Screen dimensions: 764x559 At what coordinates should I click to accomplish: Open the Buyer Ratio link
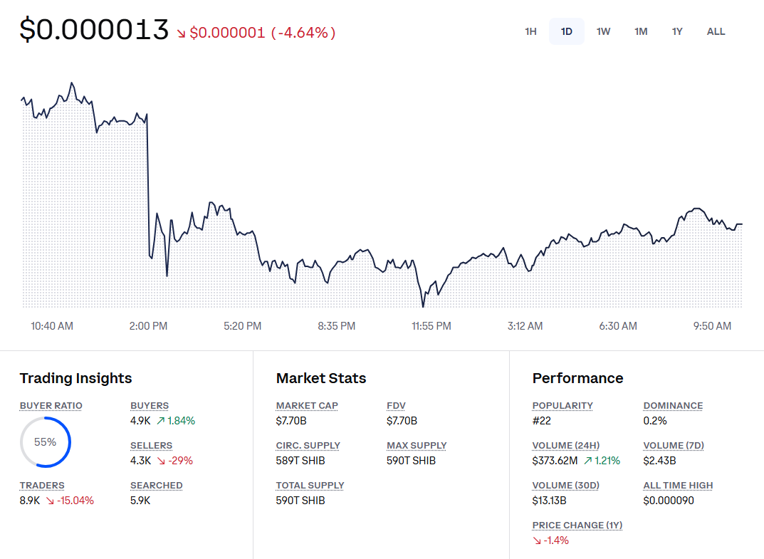point(51,405)
